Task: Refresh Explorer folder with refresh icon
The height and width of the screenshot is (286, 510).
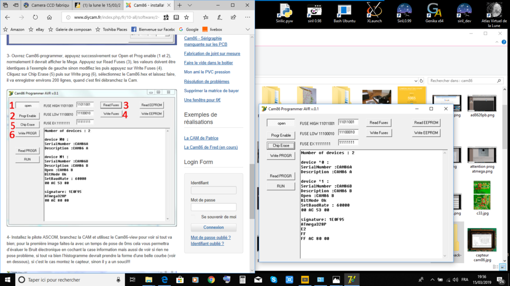Action: coord(422,80)
